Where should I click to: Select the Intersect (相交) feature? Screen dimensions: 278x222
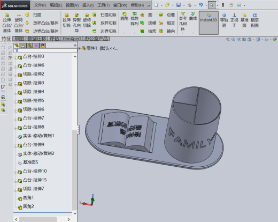(167, 23)
